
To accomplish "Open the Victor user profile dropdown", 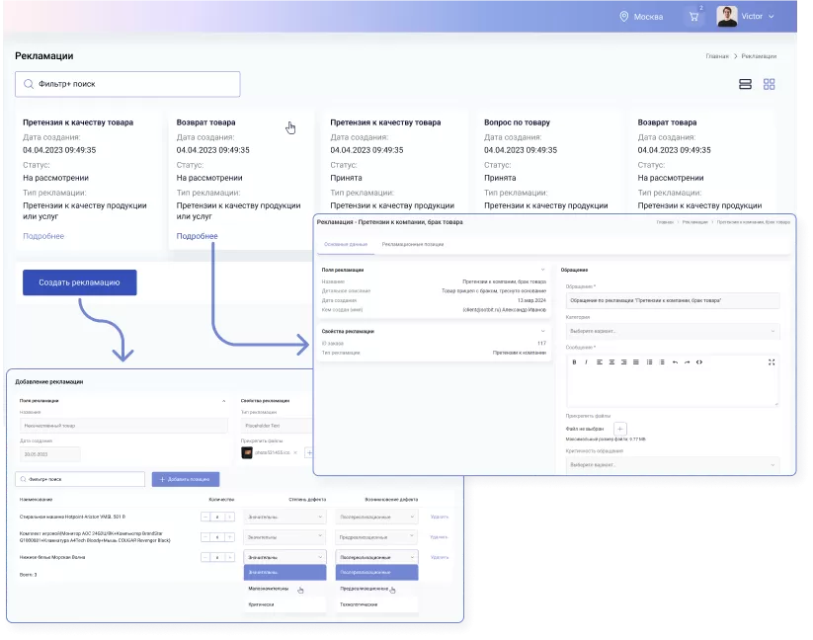I will click(x=746, y=17).
